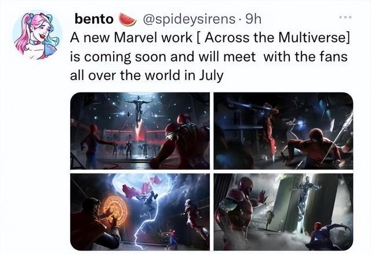
Task: Click bento's pink-haired profile avatar
Action: click(x=37, y=35)
